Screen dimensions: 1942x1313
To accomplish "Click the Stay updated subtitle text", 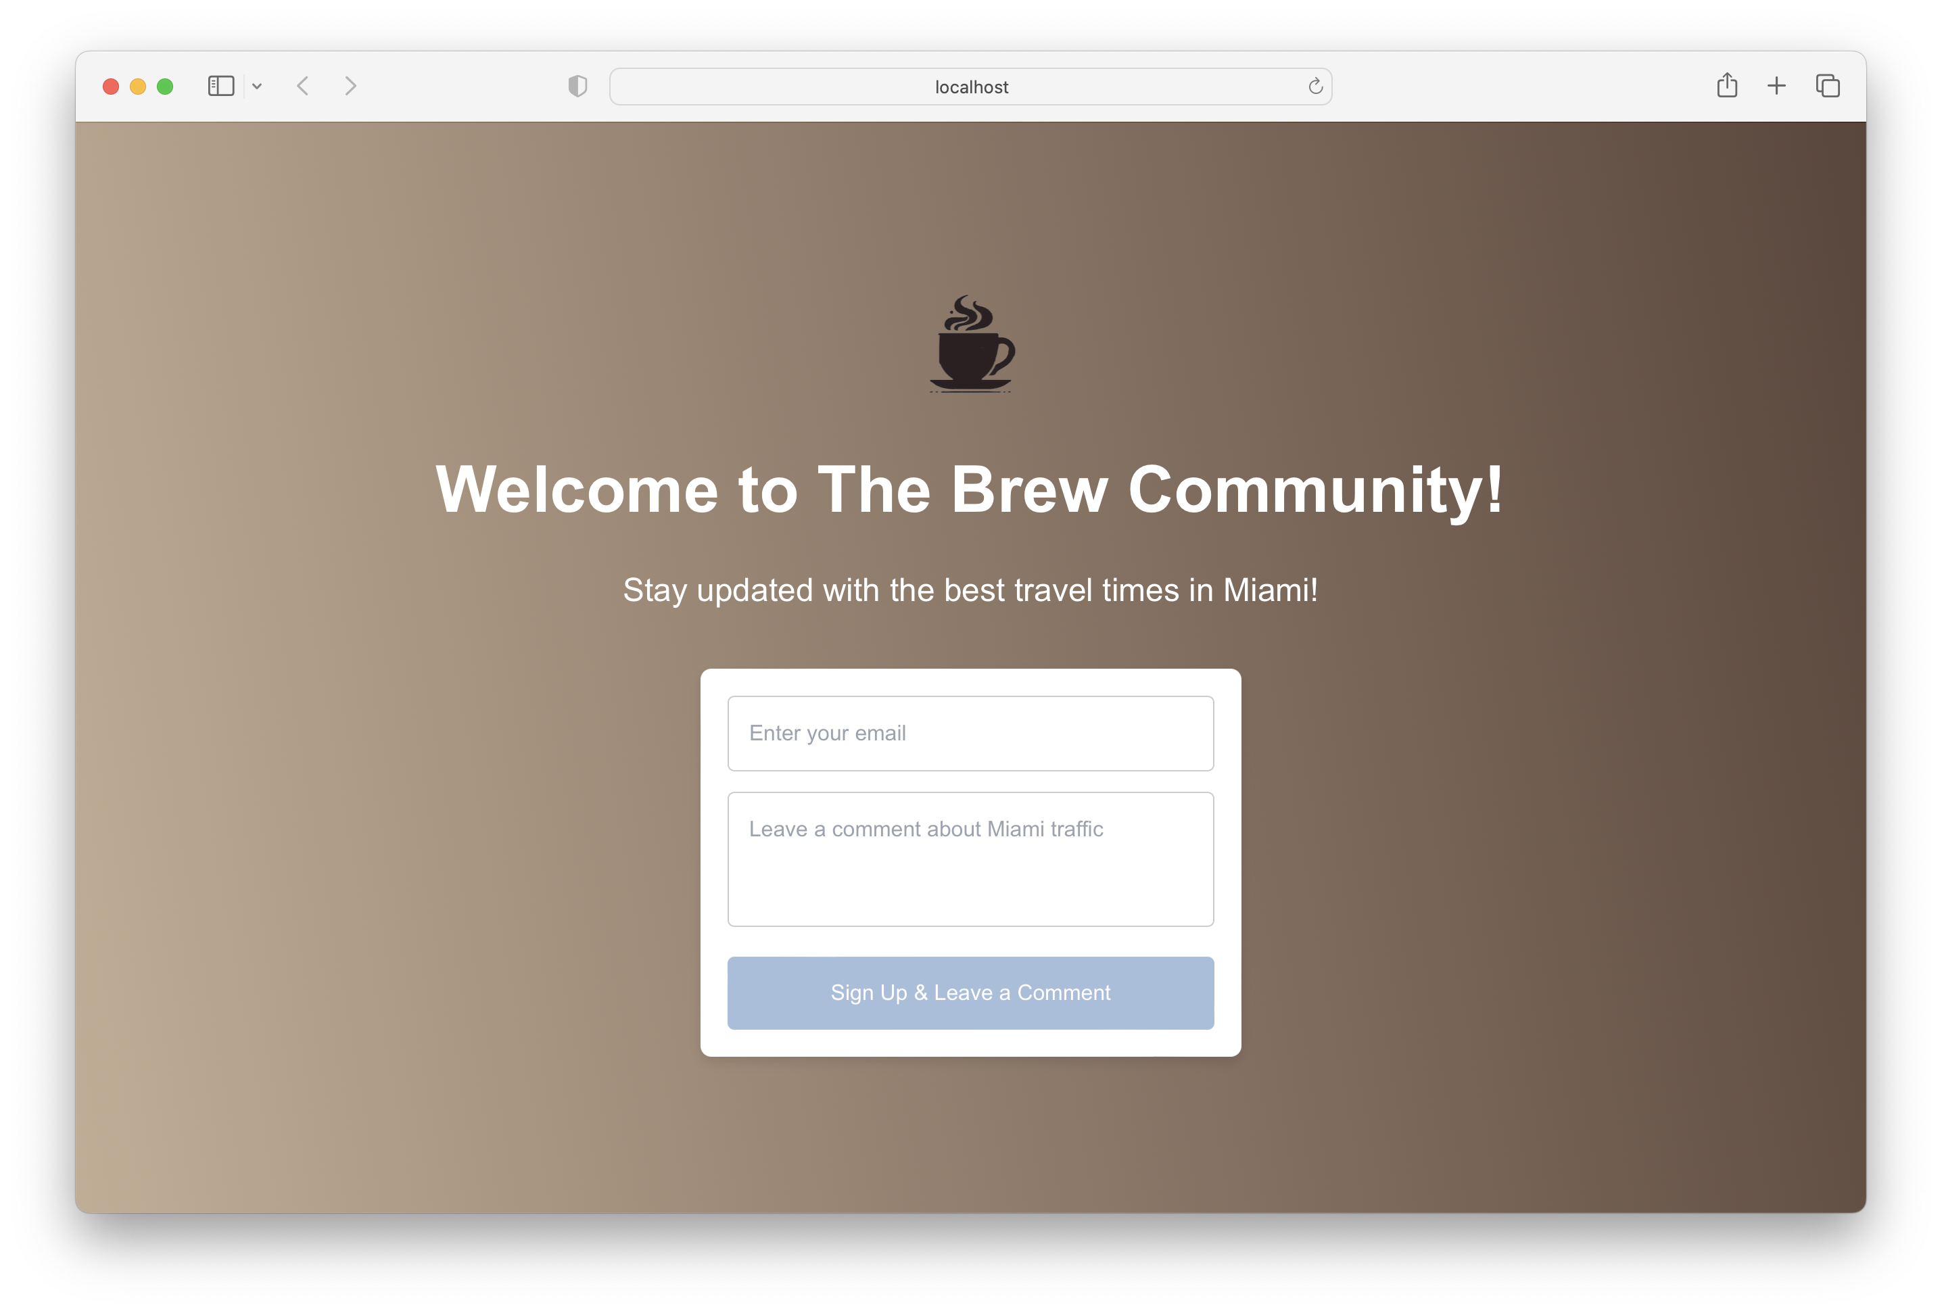I will pos(970,590).
